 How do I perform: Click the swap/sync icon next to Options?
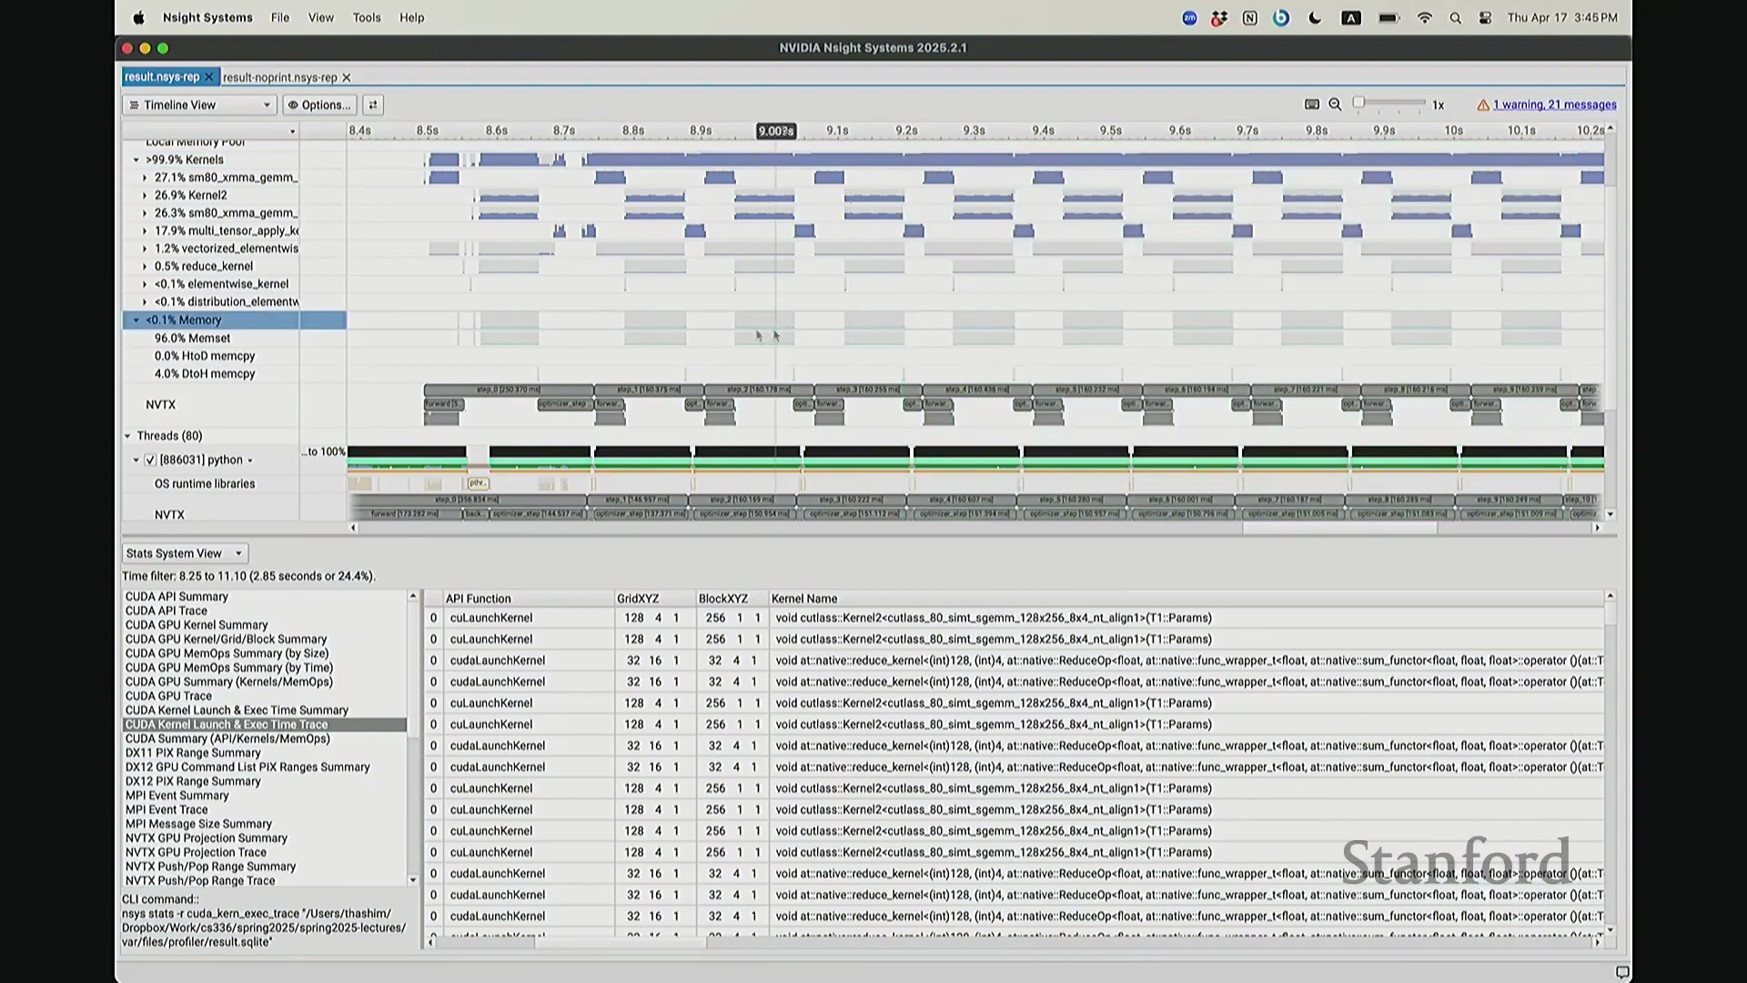[x=373, y=105]
